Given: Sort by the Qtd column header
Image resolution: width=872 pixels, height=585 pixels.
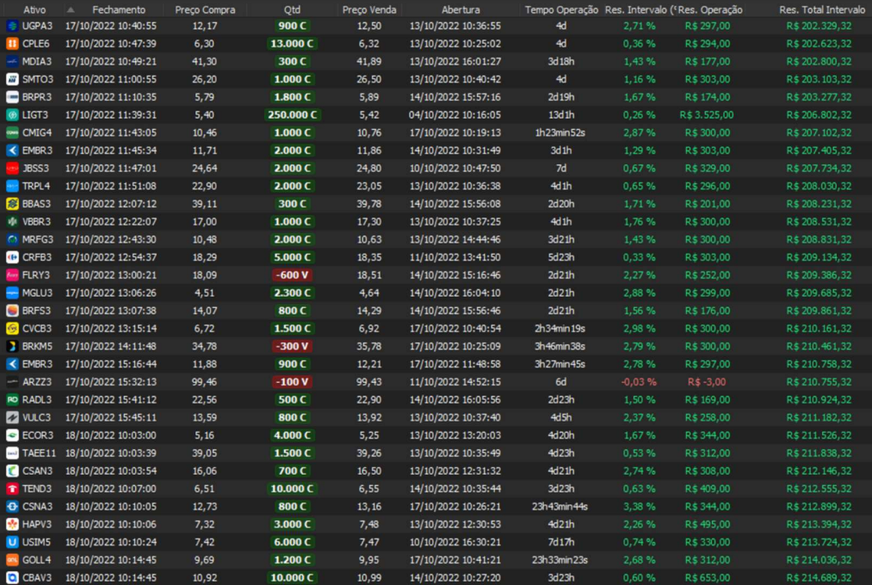Looking at the screenshot, I should pyautogui.click(x=292, y=9).
